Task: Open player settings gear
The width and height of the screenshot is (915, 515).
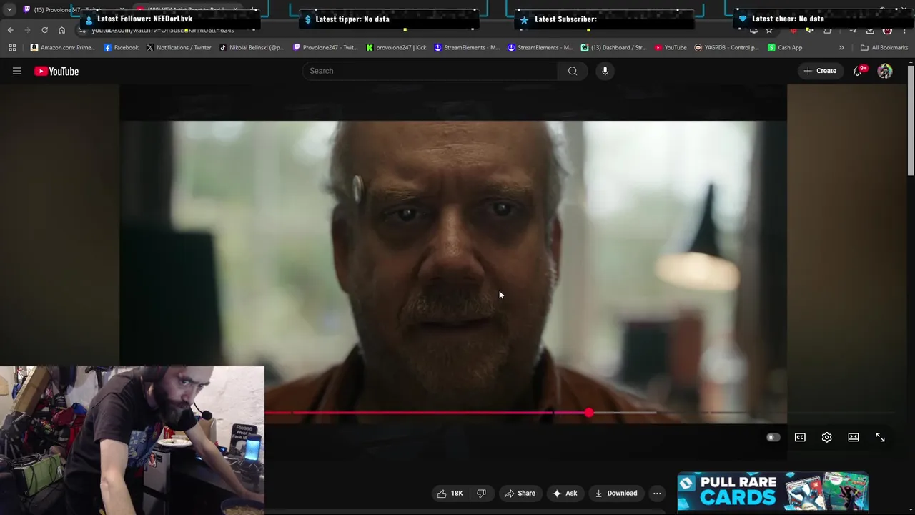Action: [x=826, y=437]
